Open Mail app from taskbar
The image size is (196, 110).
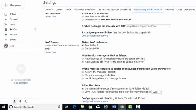point(98,107)
